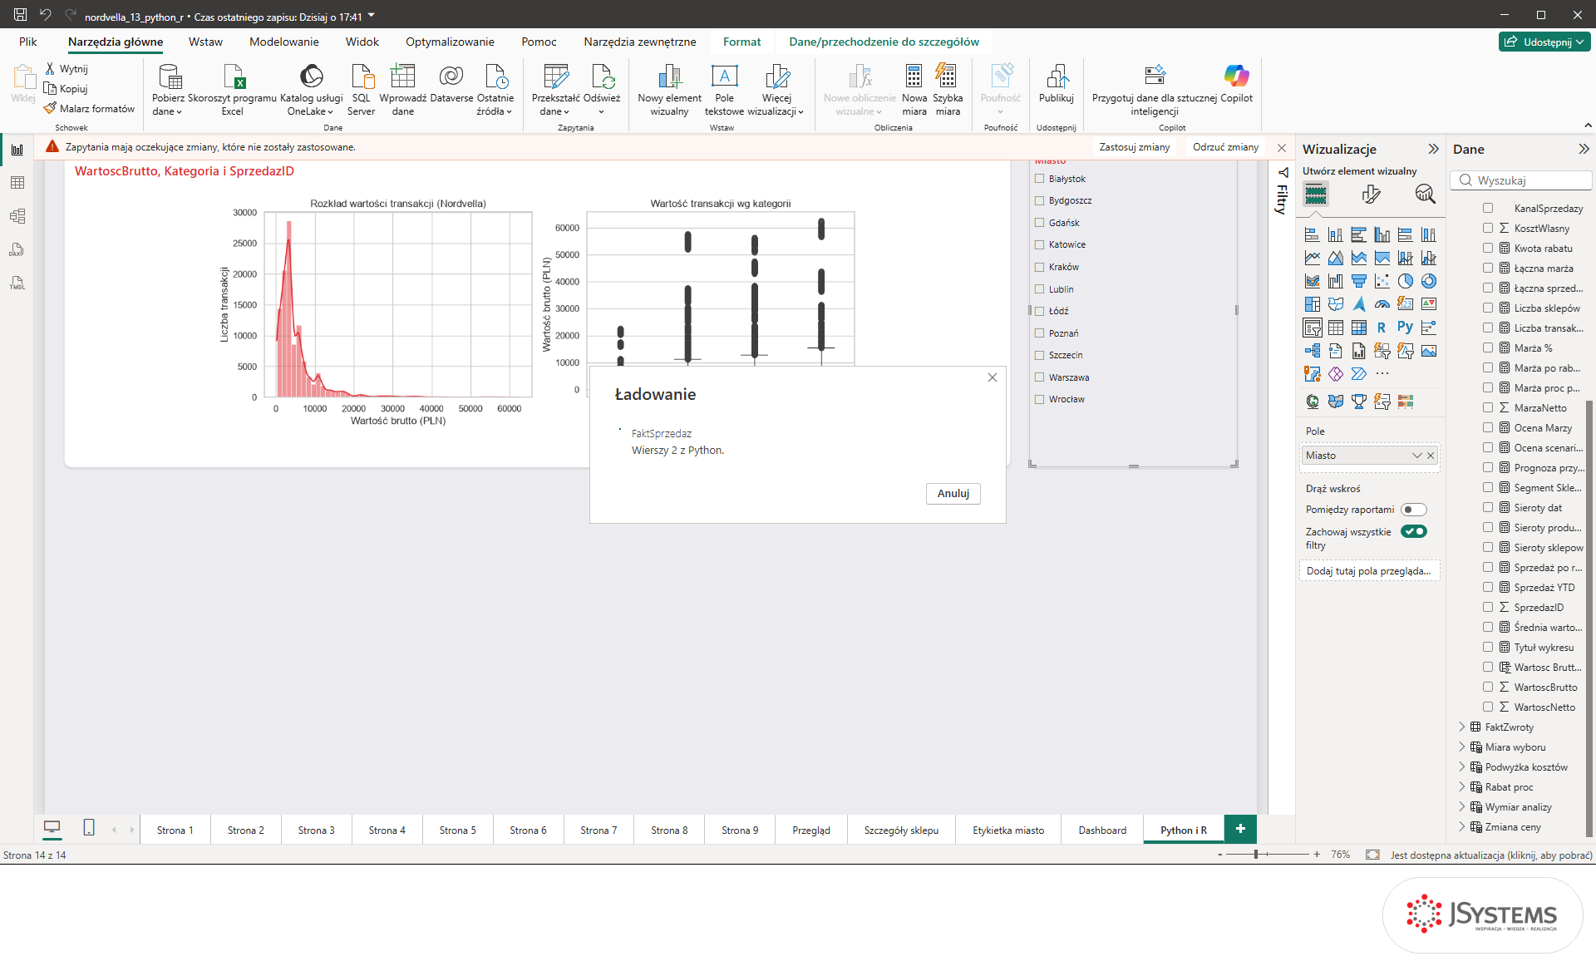The image size is (1596, 966).
Task: Click the Udostępnij share button
Action: 1544,42
